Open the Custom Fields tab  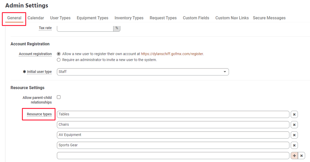tap(196, 18)
